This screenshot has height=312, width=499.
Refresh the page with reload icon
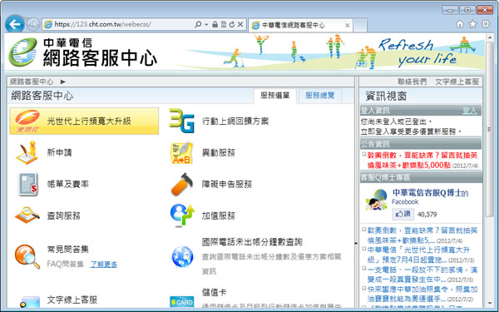click(232, 24)
